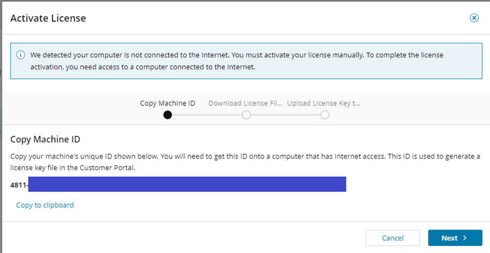Image resolution: width=490 pixels, height=253 pixels.
Task: Click the Activate License dialog title
Action: coord(48,18)
